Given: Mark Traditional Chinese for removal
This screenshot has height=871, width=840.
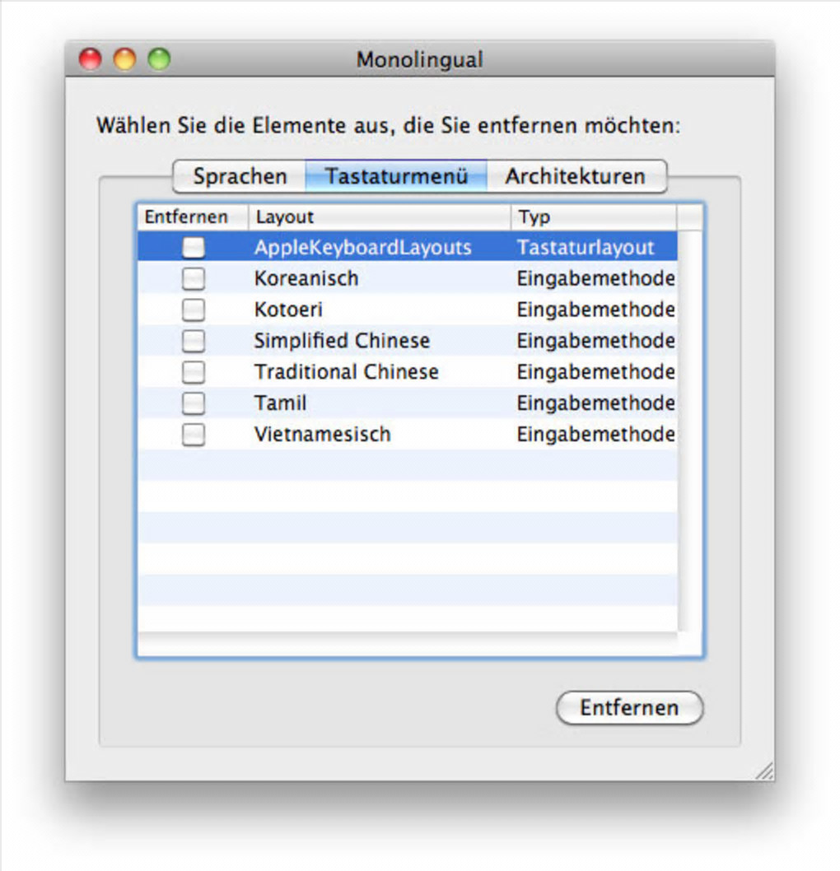Looking at the screenshot, I should 194,372.
